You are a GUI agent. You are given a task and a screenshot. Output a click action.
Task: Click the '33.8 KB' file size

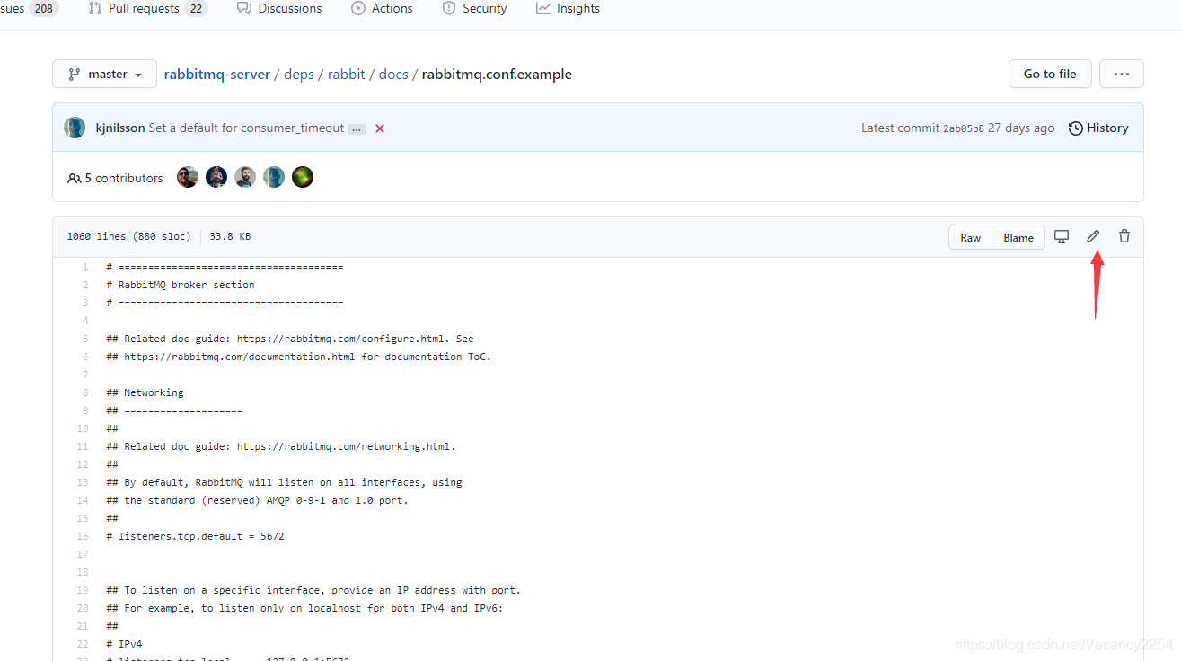pos(230,237)
